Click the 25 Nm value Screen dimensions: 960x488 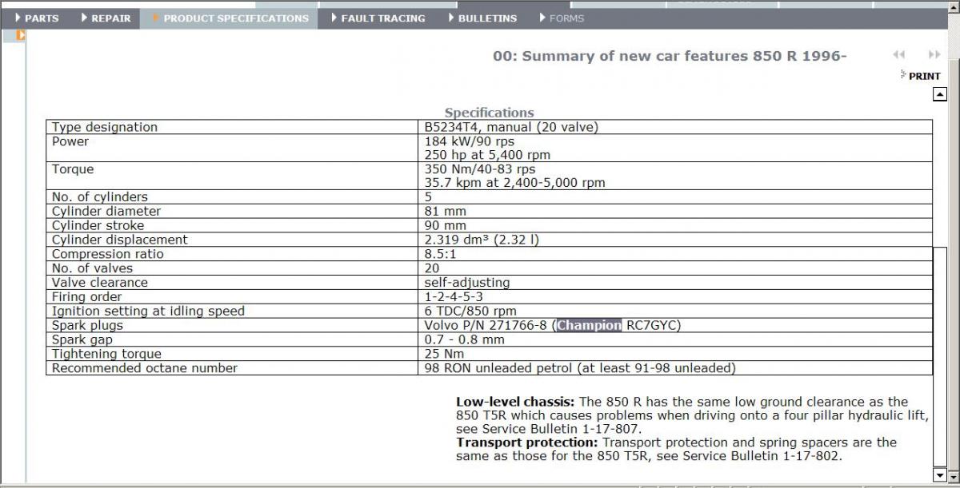tap(445, 354)
